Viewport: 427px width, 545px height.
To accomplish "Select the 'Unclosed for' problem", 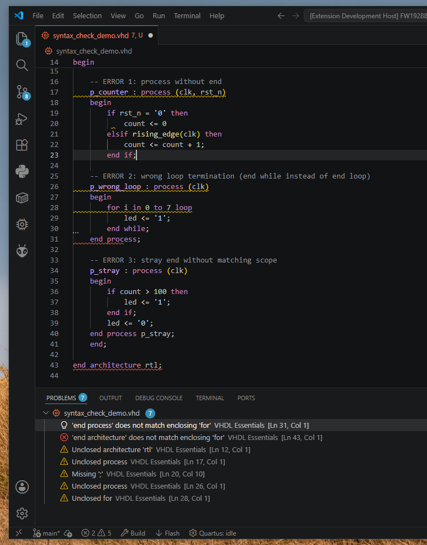I will [231, 498].
